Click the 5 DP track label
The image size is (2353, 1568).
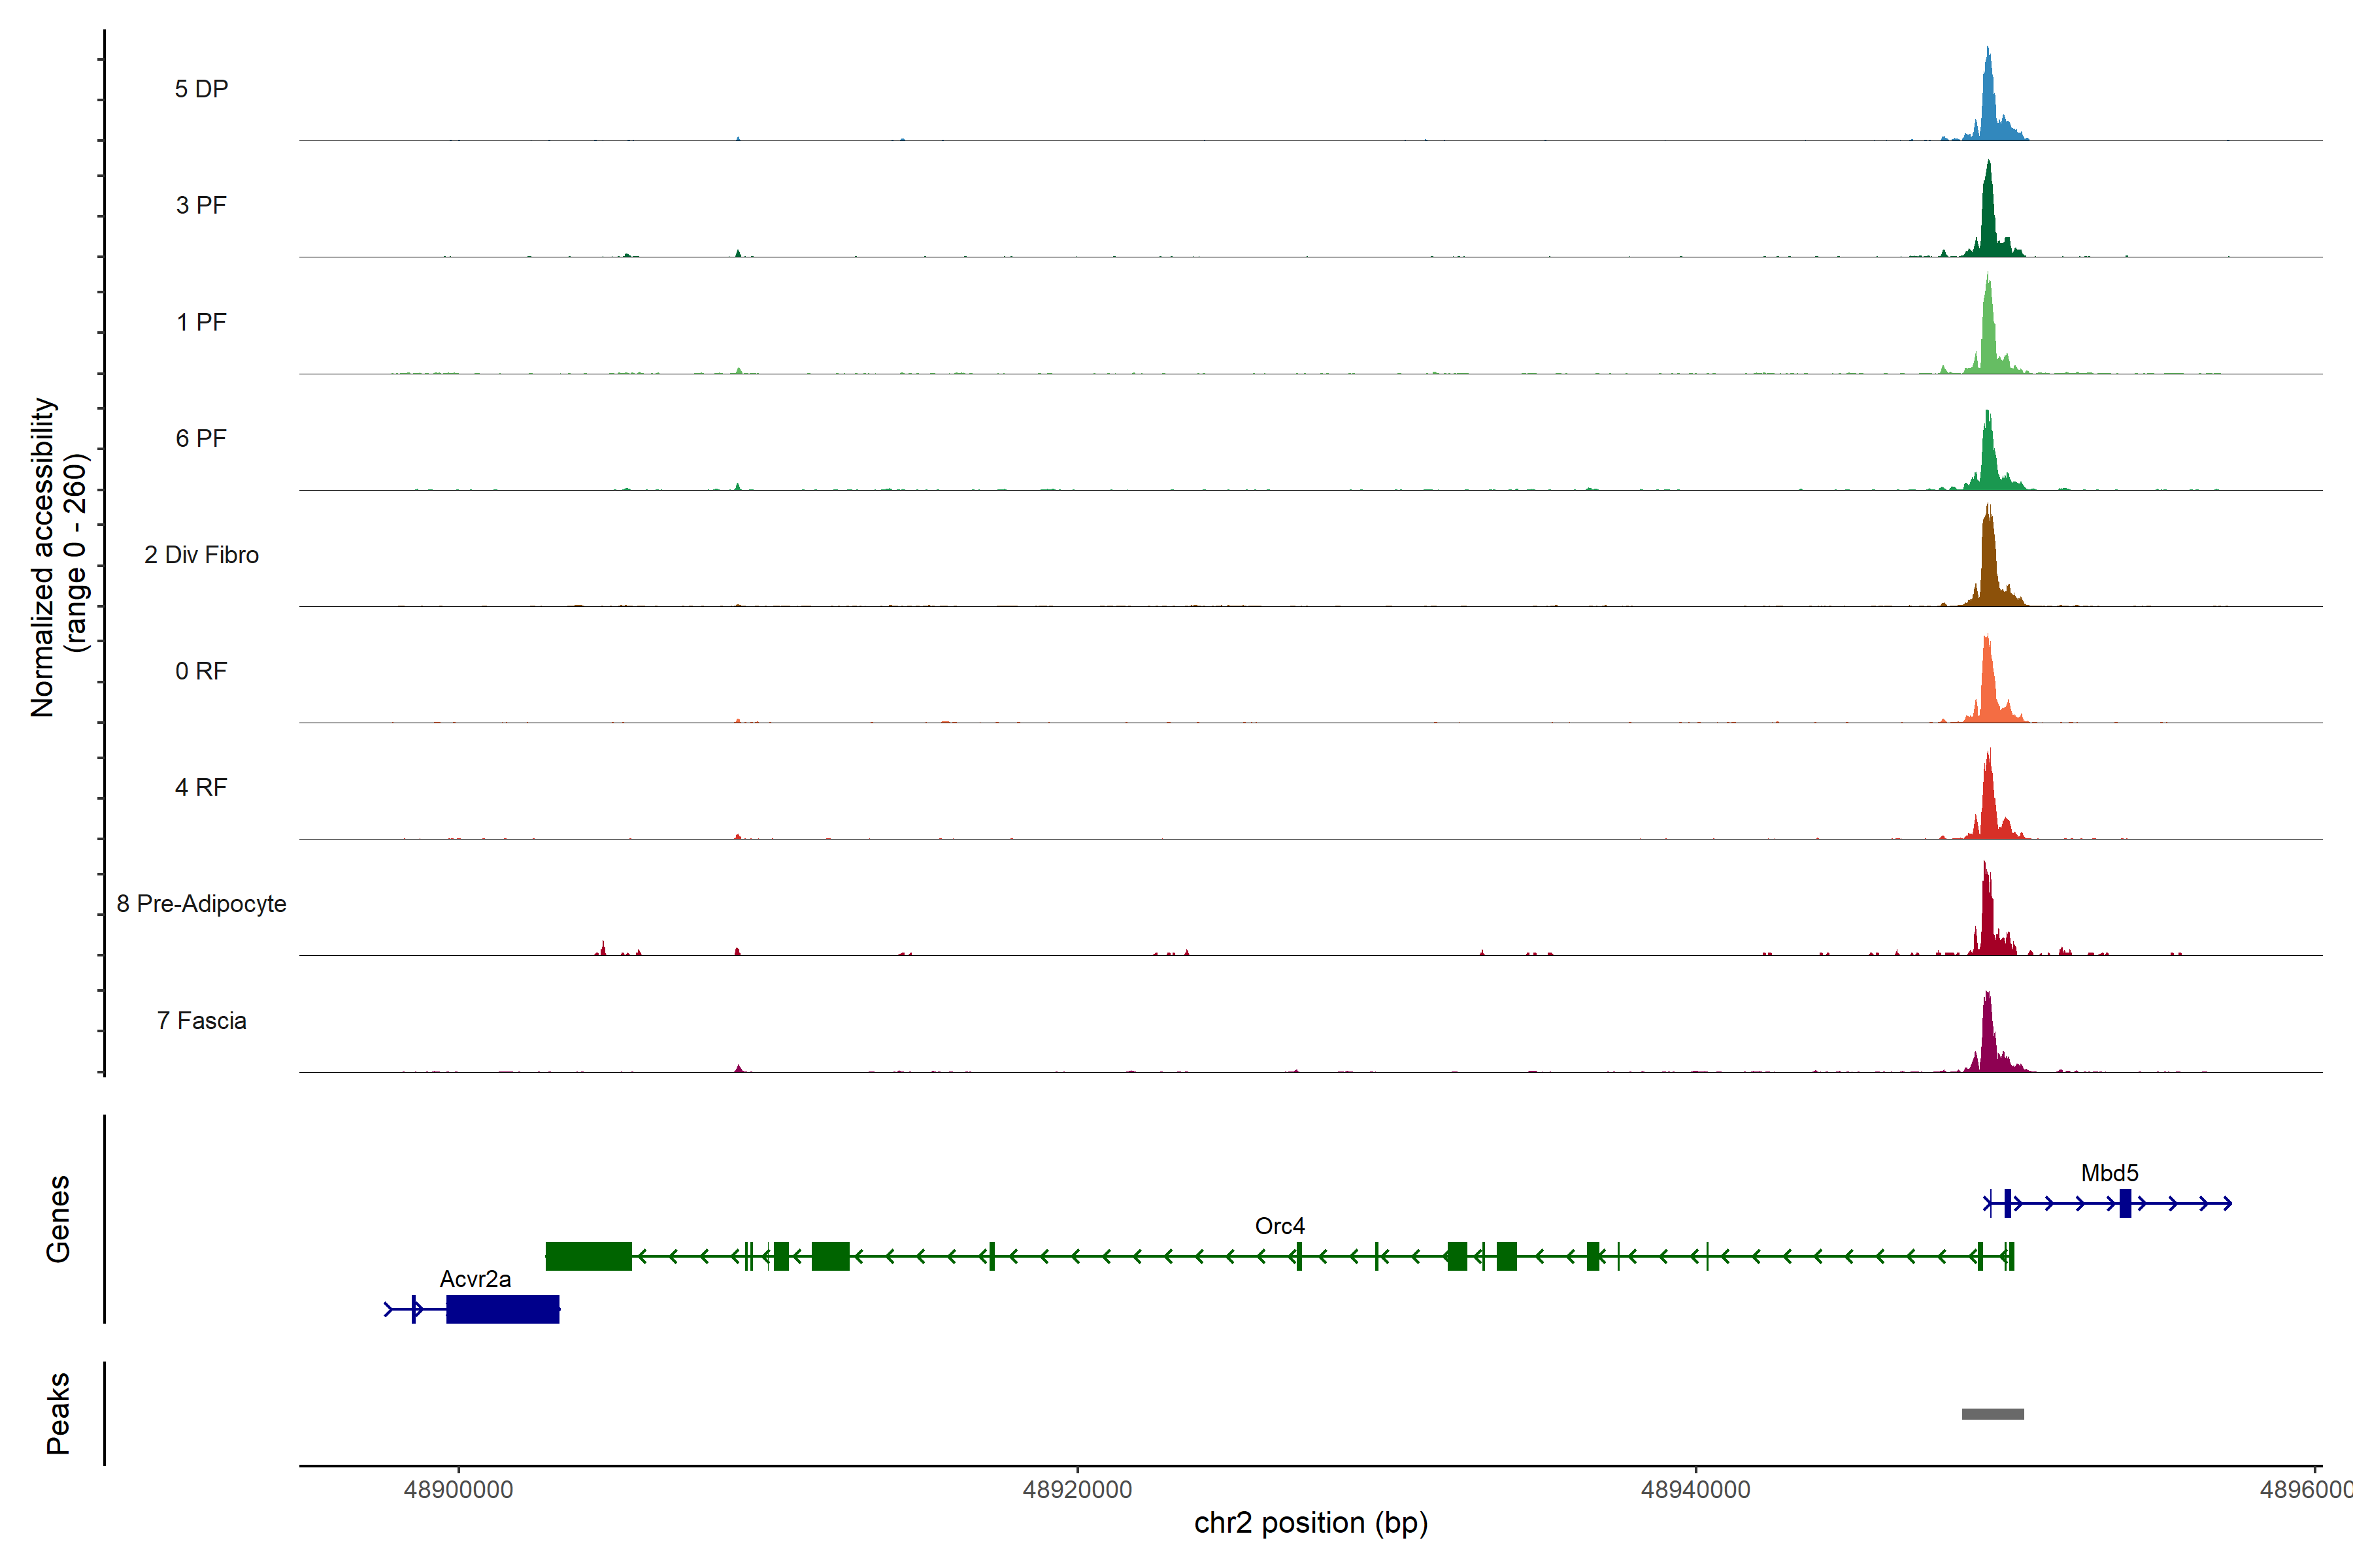pyautogui.click(x=201, y=89)
